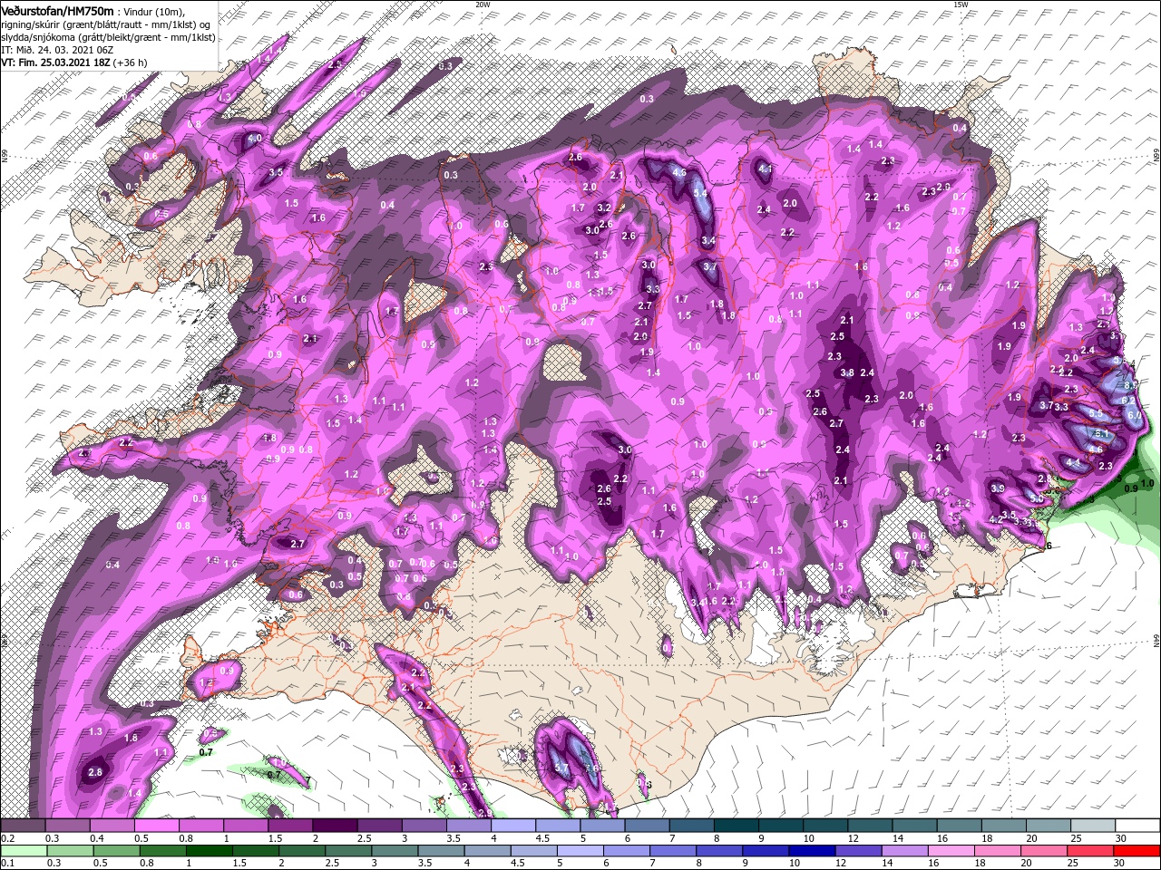1161x870 pixels.
Task: Click the 15W longitude label
Action: pos(961,5)
